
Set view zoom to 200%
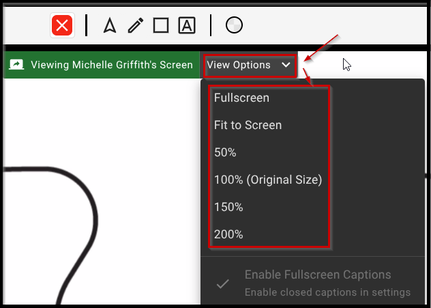[x=228, y=234]
